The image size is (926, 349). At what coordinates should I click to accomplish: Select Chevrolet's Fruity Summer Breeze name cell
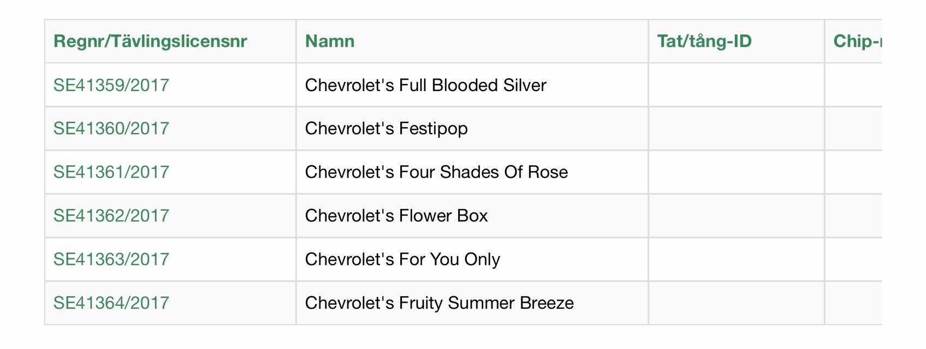472,303
